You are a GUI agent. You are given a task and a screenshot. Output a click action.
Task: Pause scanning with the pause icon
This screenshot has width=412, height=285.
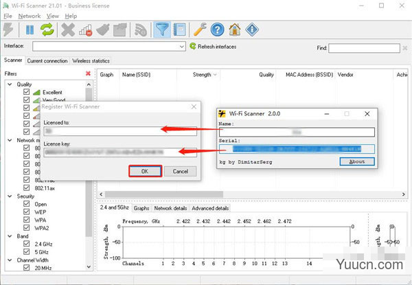point(30,30)
